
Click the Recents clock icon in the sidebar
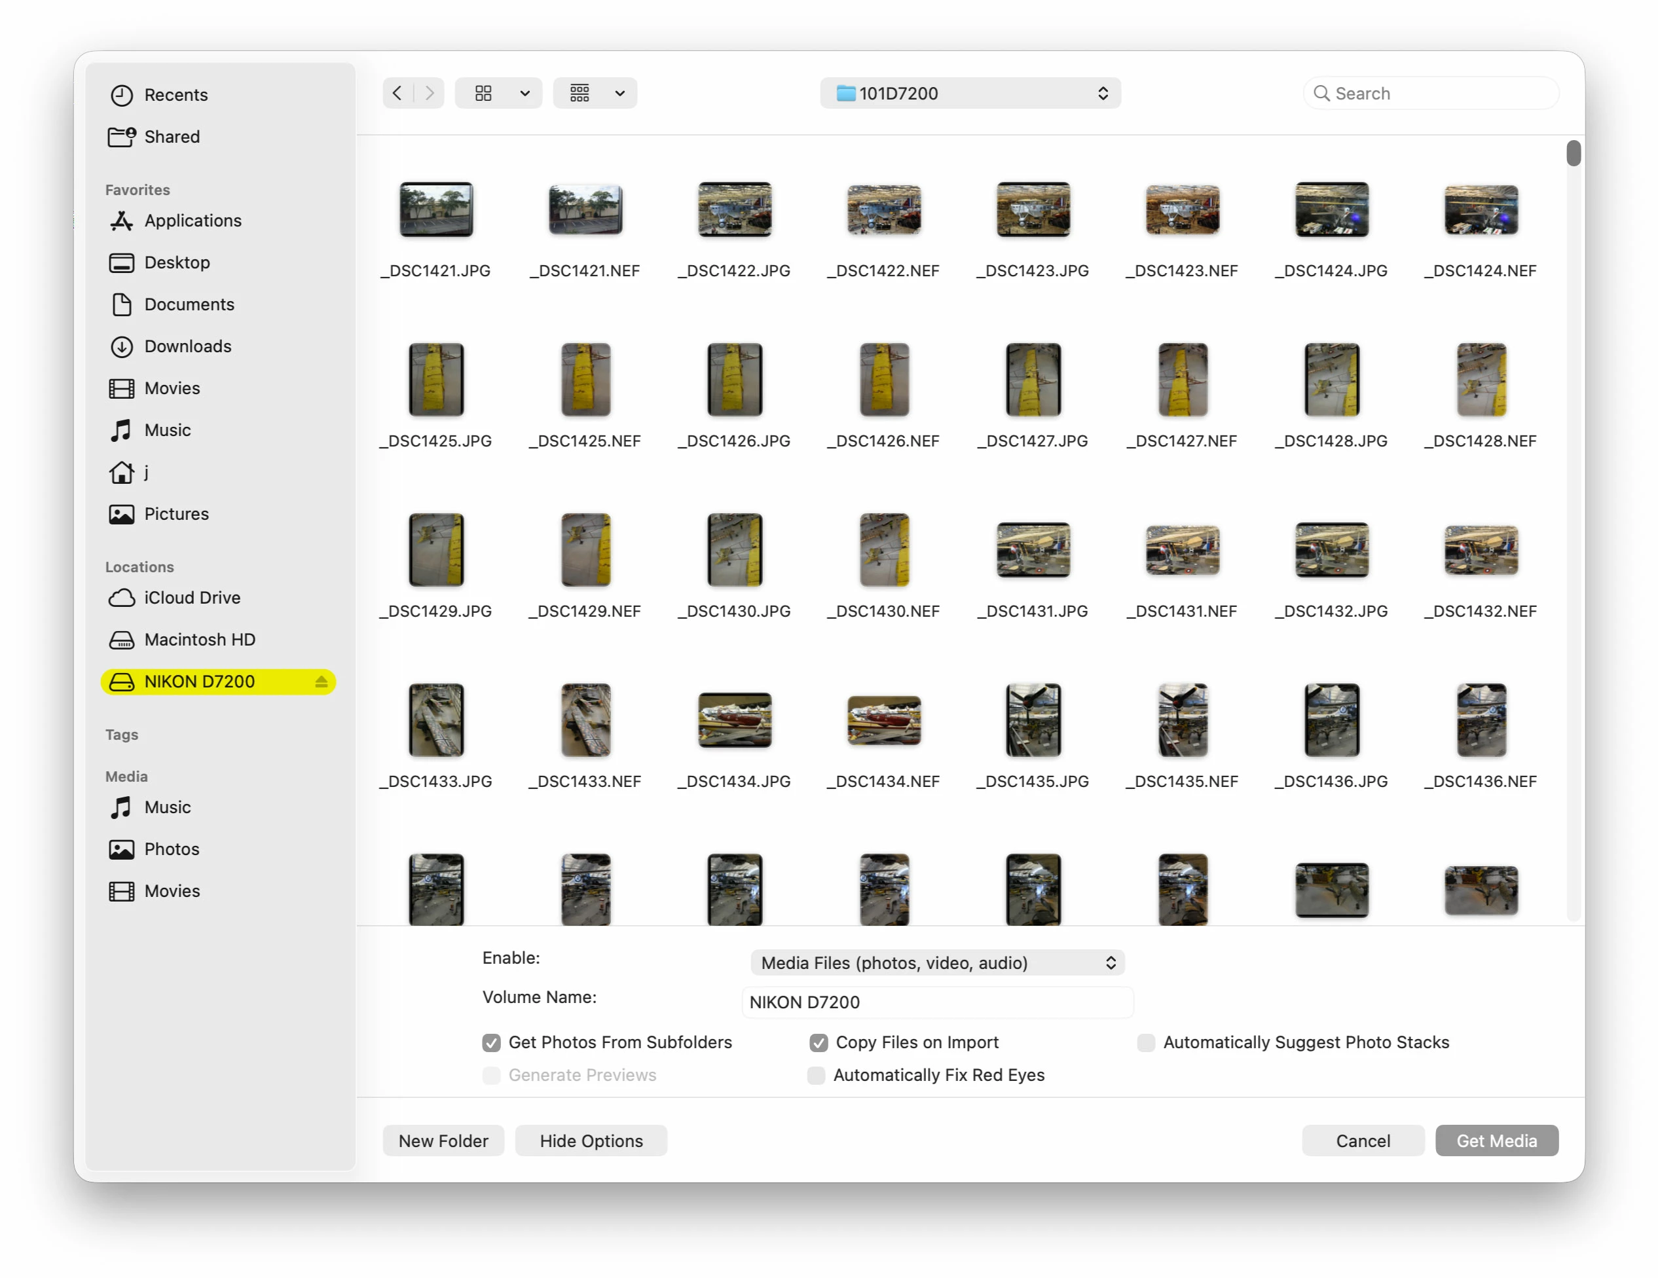[121, 95]
